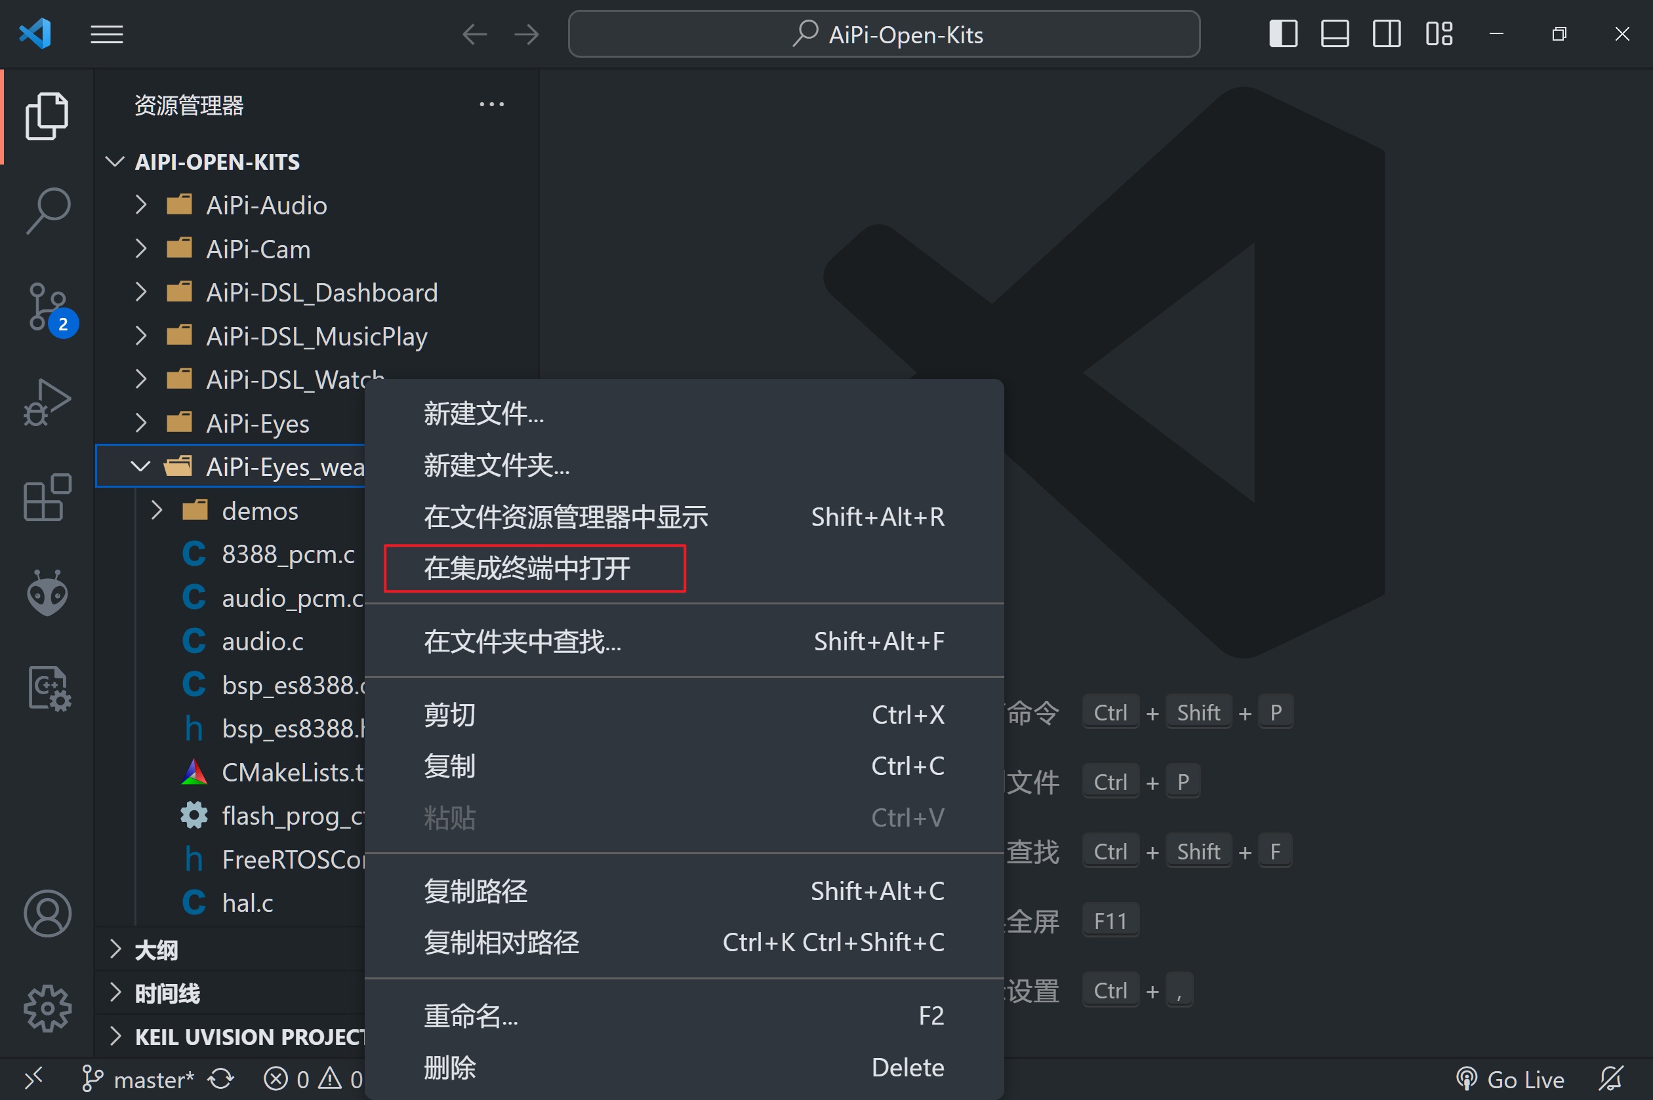Choose 剪切 from context menu

click(x=684, y=715)
